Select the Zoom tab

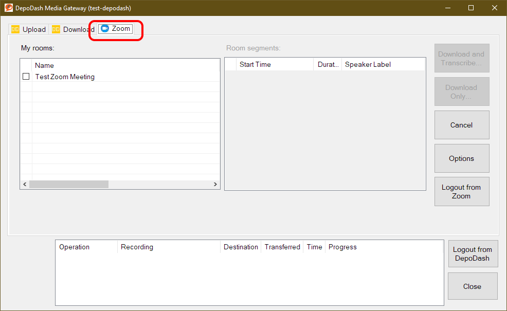[x=116, y=28]
